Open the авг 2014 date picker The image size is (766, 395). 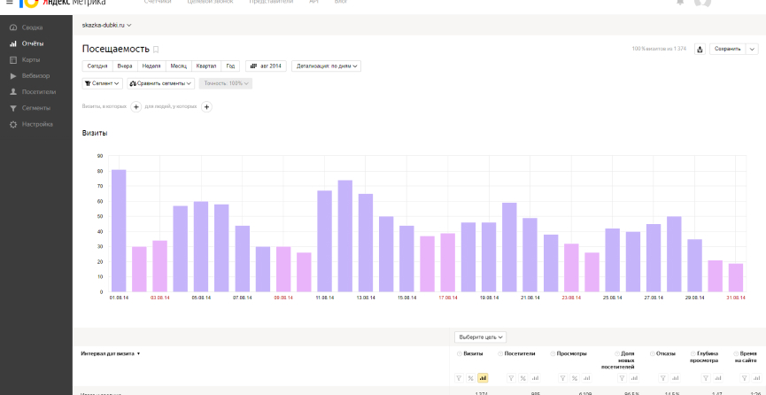click(266, 66)
